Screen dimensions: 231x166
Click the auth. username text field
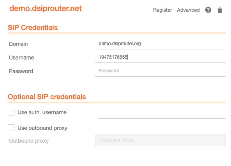[162, 113]
